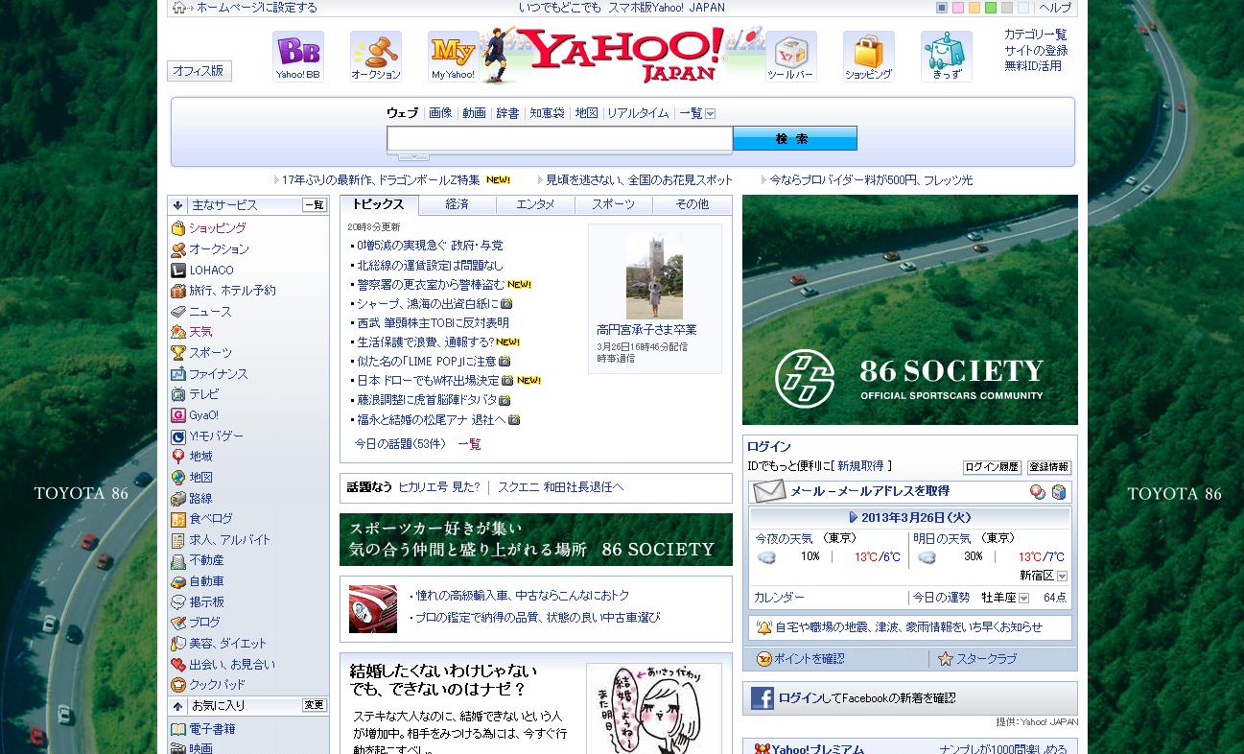Click the mail envelope icon in login box
Image resolution: width=1244 pixels, height=754 pixels.
pos(769,491)
